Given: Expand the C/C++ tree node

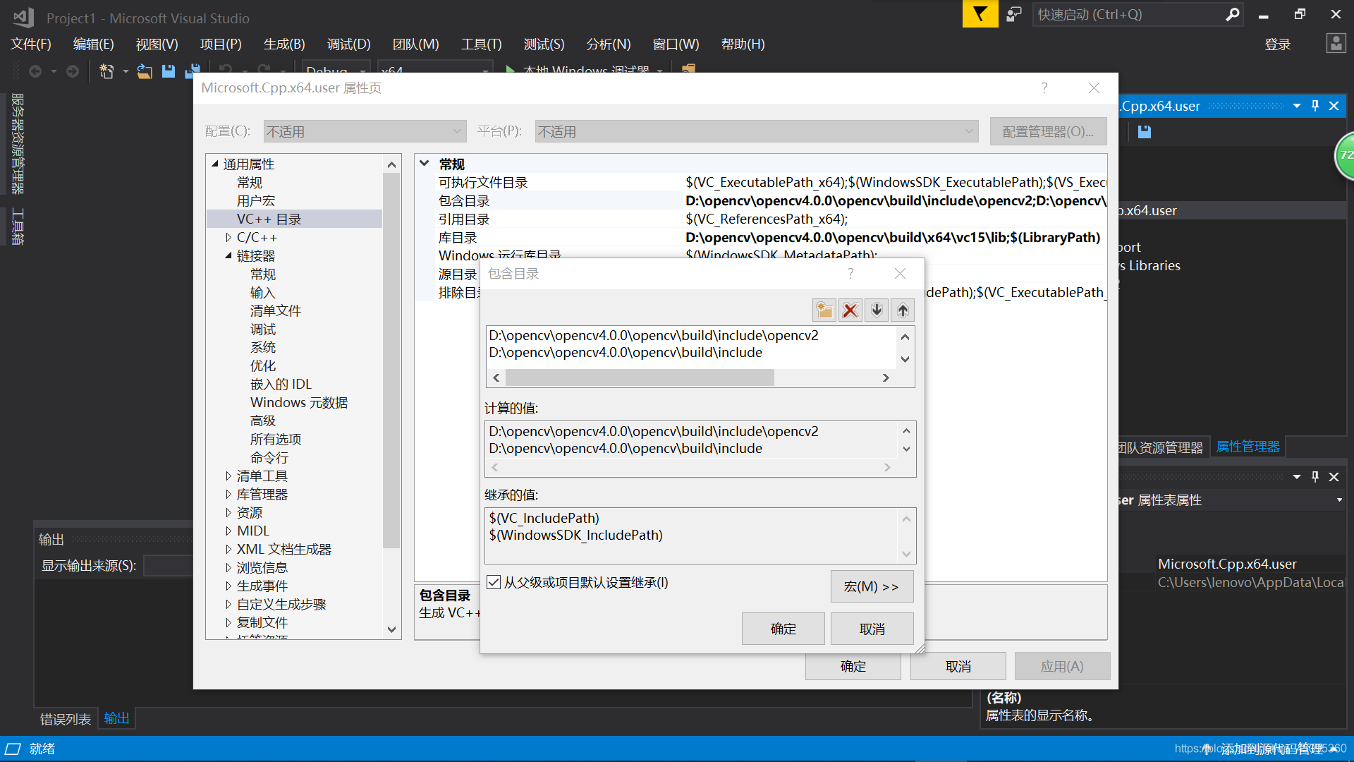Looking at the screenshot, I should [228, 238].
